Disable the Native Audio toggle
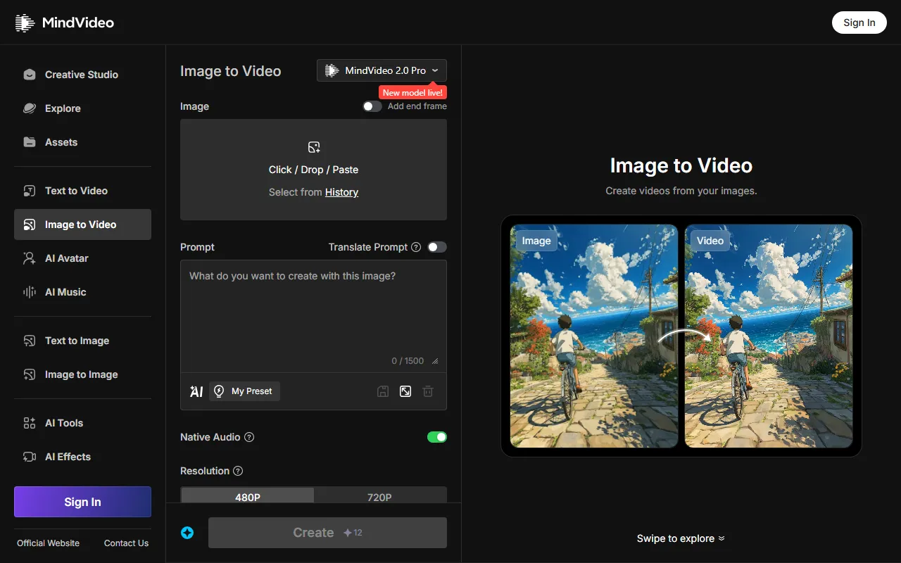The width and height of the screenshot is (901, 563). point(436,437)
